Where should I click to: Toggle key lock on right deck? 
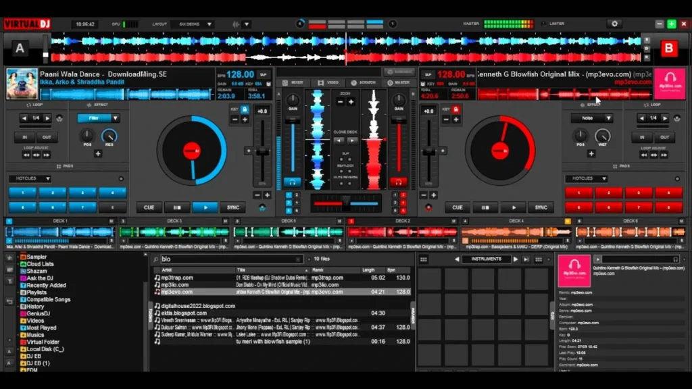(456, 109)
